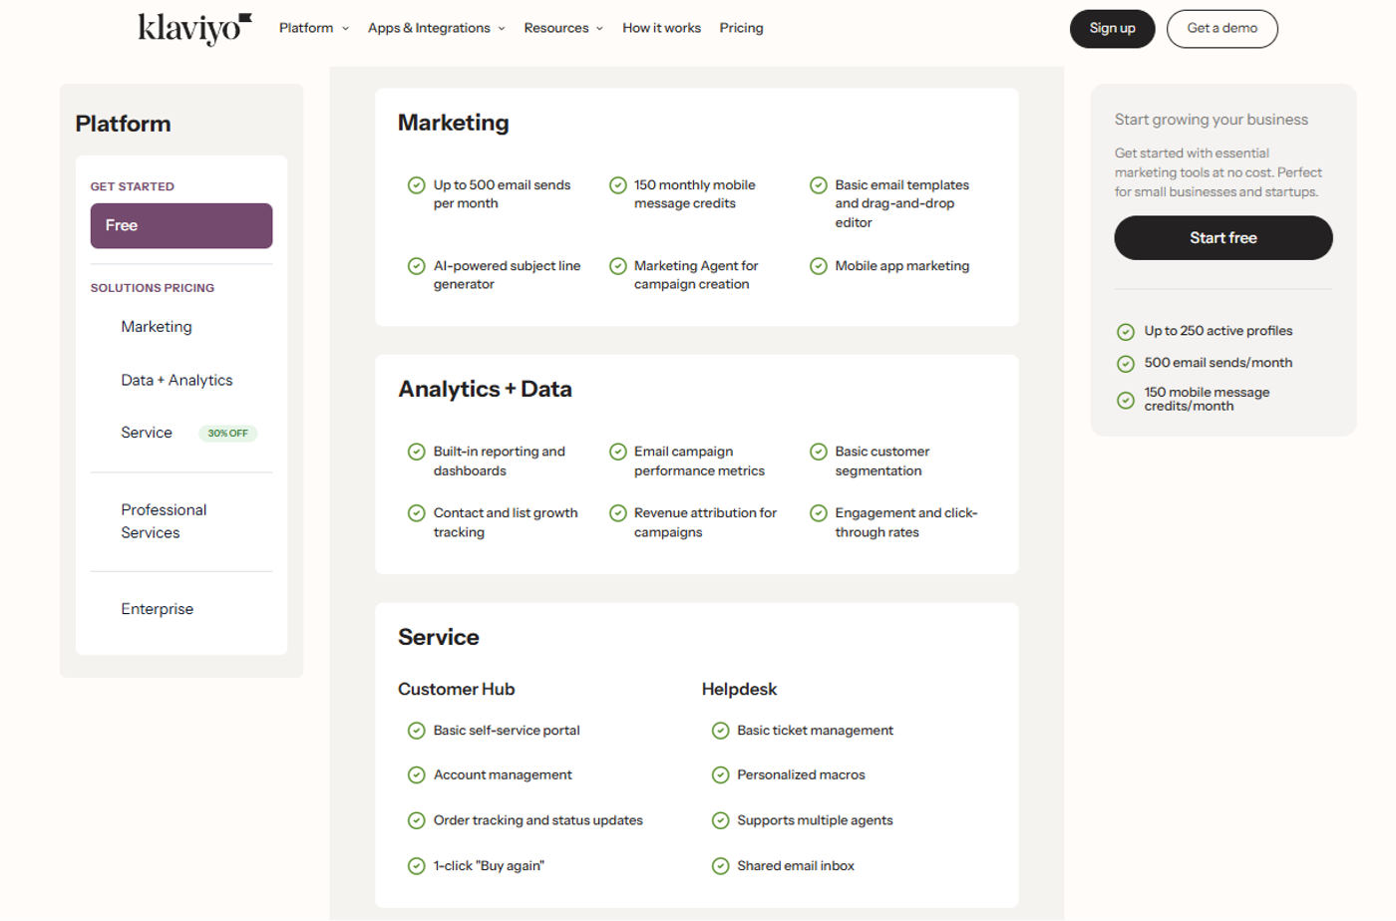Open the How it works page
1396x921 pixels.
click(x=661, y=28)
